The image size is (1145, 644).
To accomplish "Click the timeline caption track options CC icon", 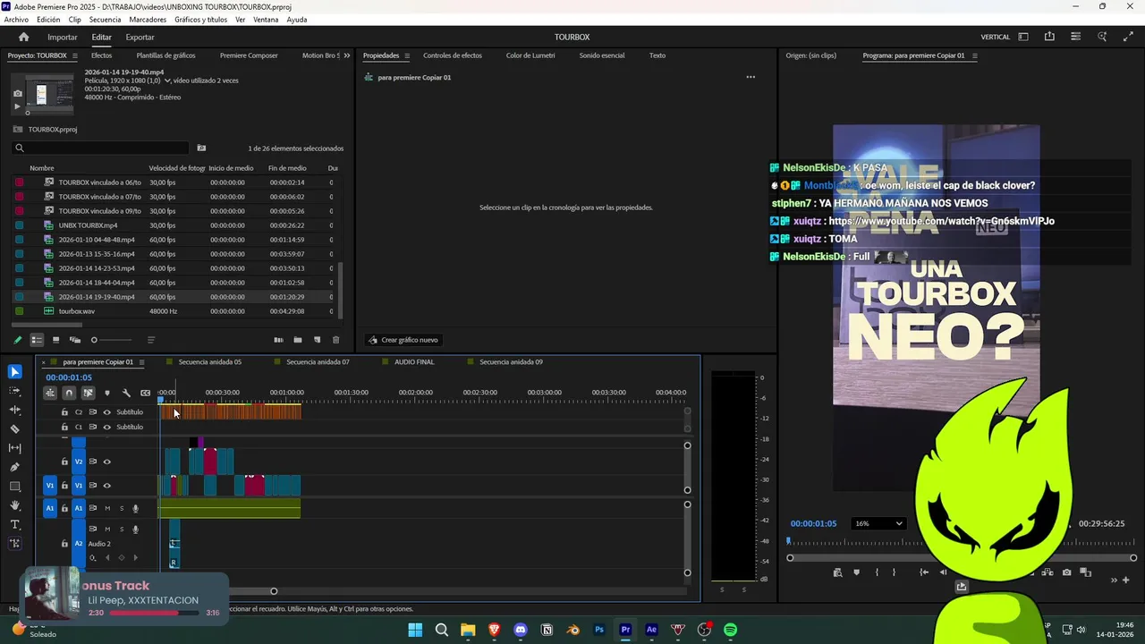I will click(x=145, y=393).
